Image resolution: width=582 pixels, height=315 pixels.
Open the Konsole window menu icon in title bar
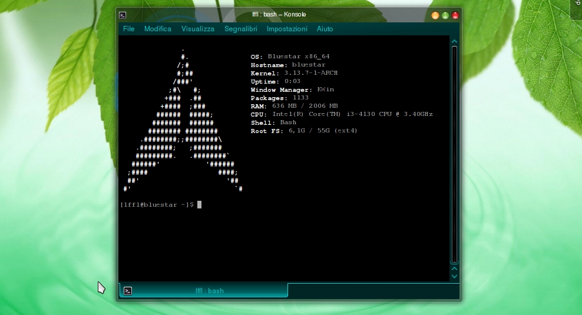point(122,15)
